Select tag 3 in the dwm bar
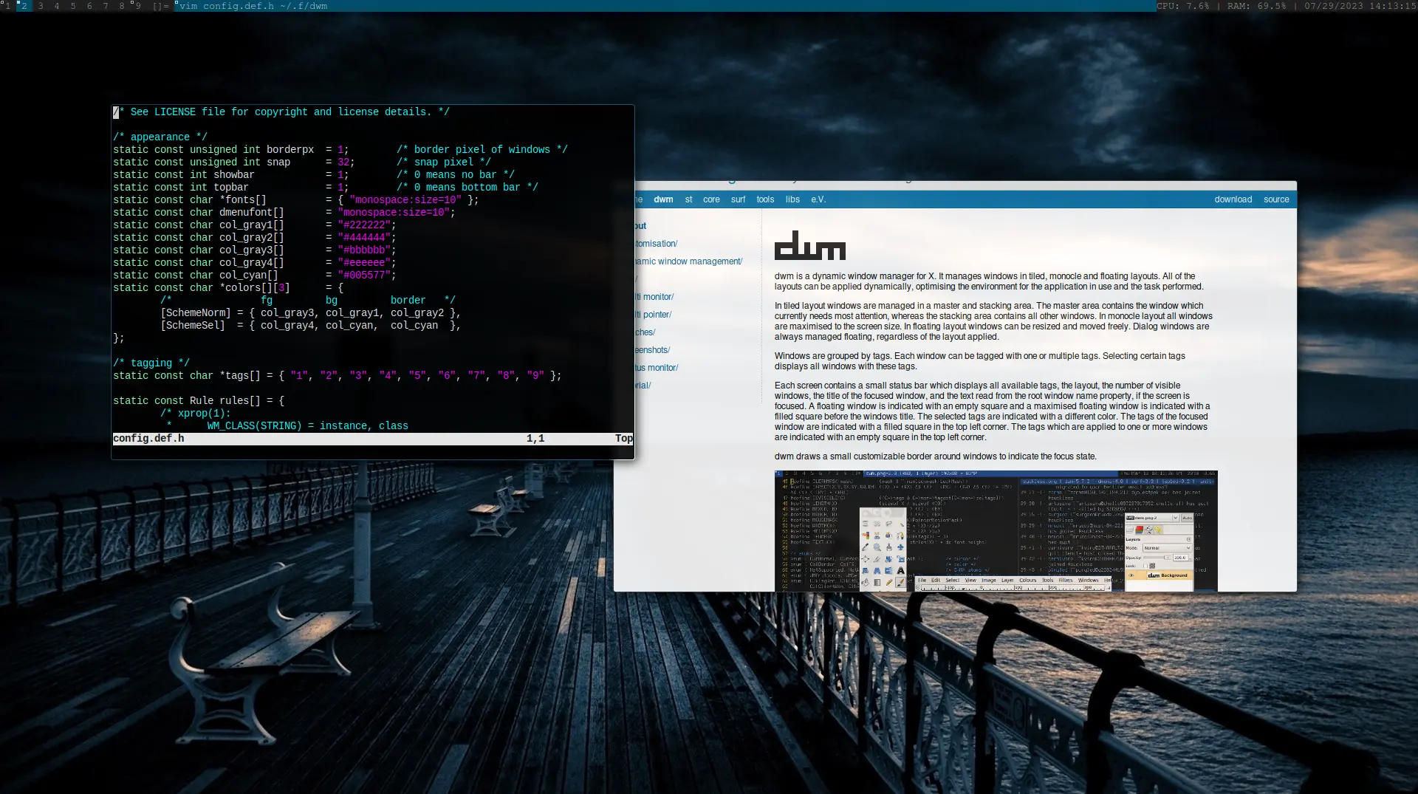 [40, 6]
